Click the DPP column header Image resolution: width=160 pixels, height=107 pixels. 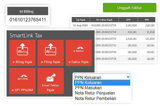pos(128,19)
